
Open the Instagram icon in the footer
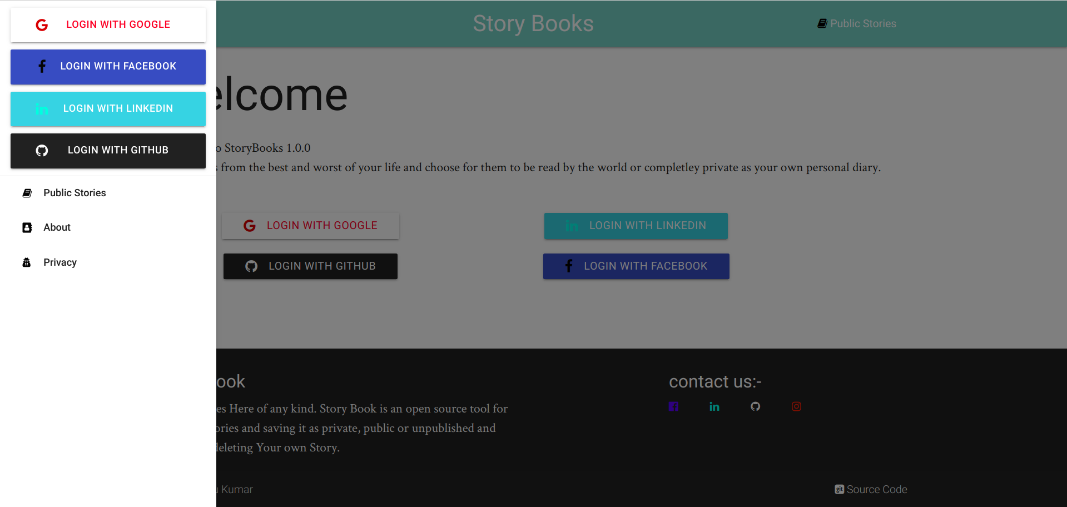796,406
